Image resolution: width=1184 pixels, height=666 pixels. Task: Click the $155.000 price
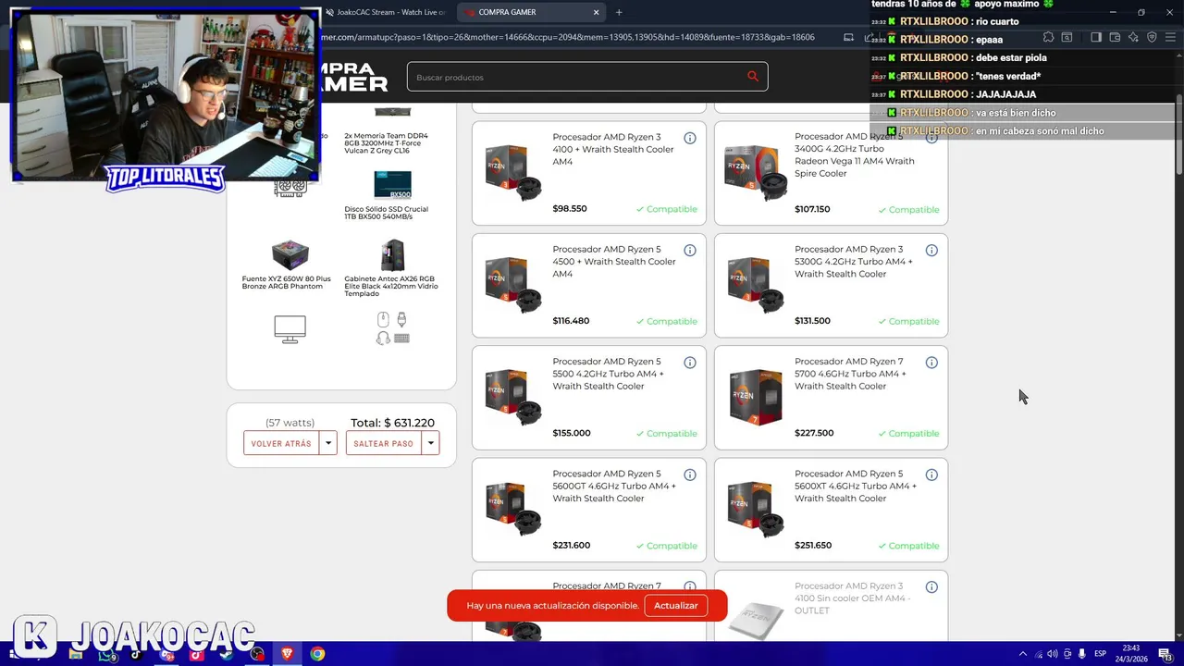pos(572,433)
